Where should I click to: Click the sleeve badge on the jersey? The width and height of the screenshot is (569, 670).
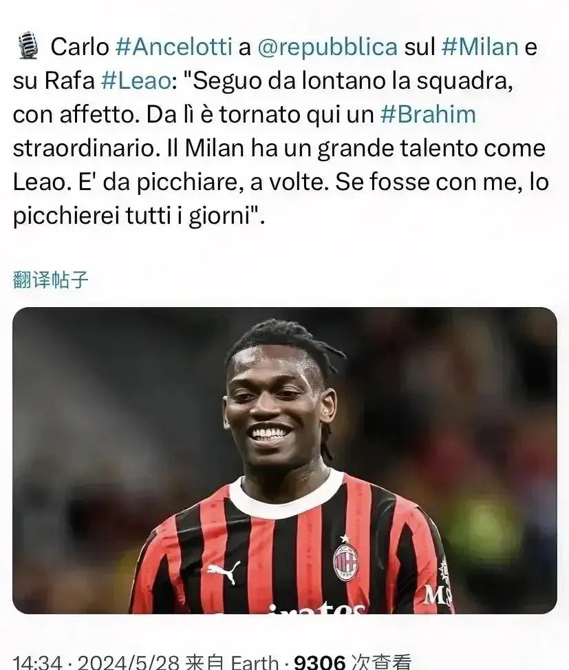click(444, 569)
